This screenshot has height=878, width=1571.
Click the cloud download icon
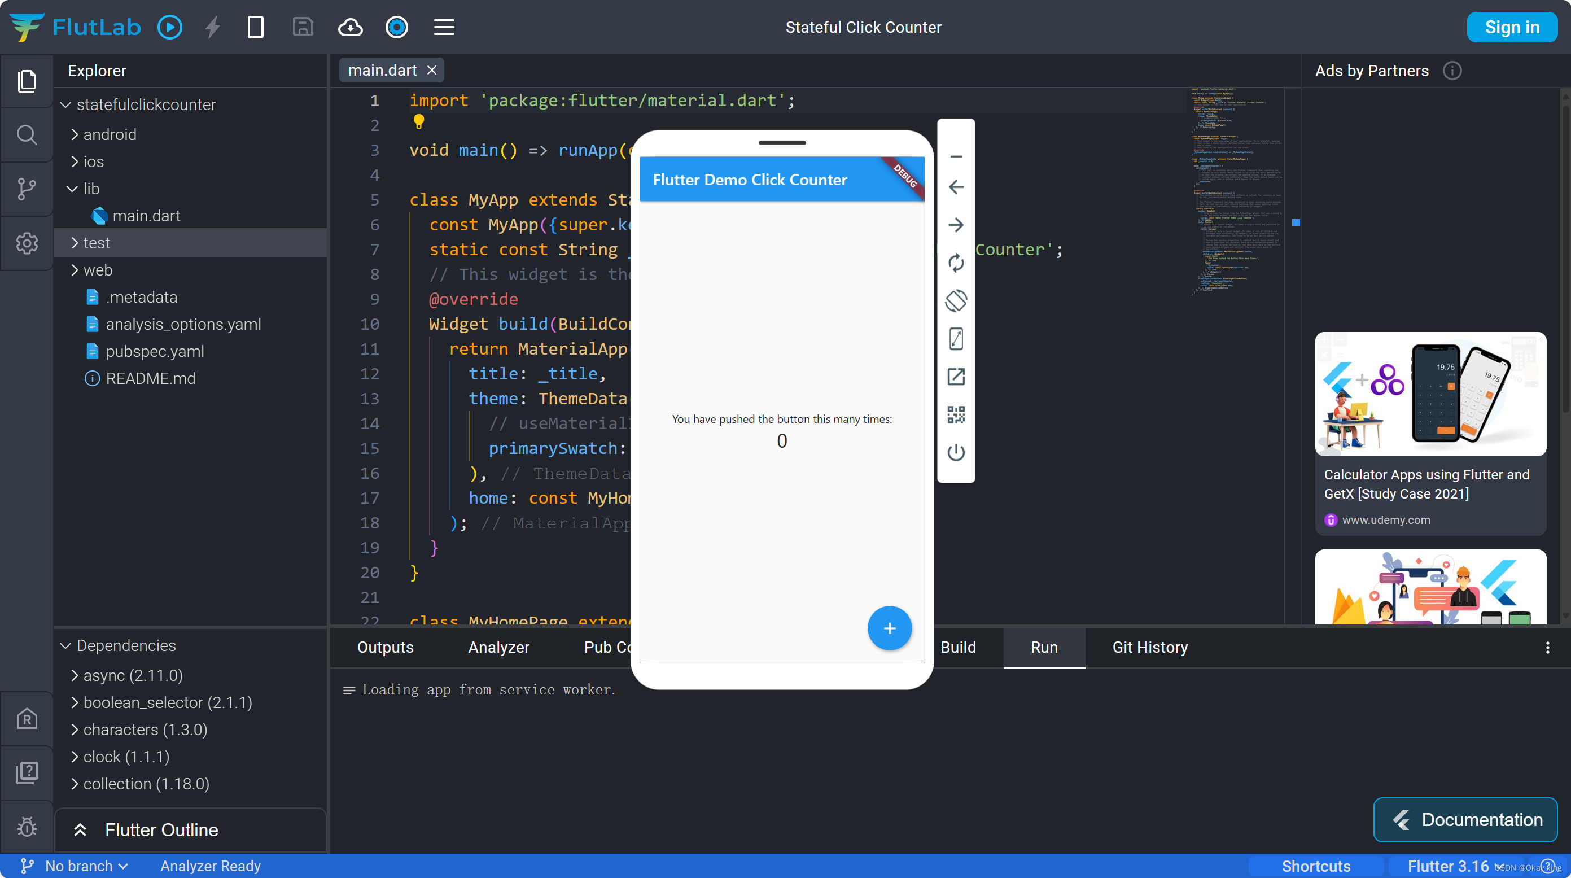[x=350, y=27]
